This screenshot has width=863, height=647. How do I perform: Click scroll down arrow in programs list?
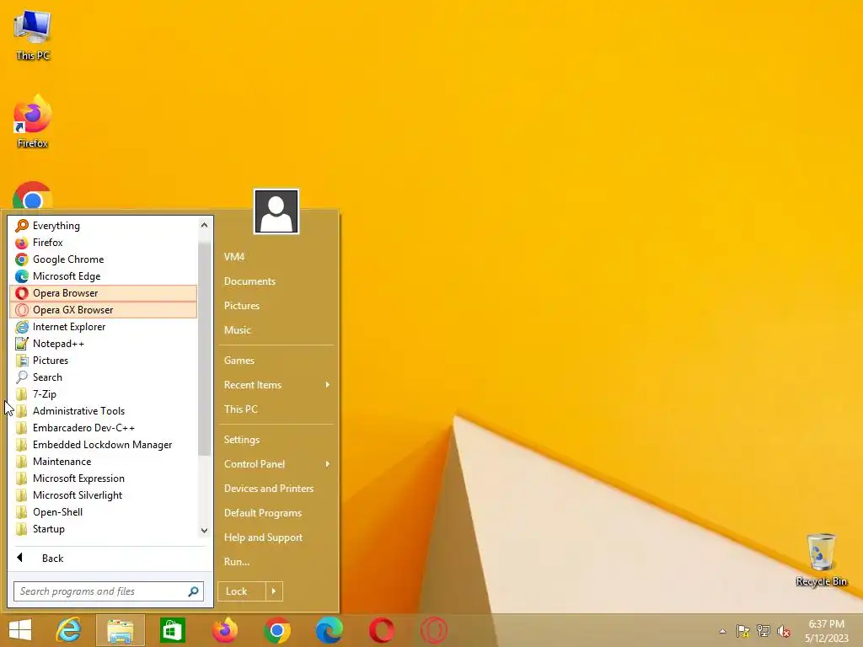pyautogui.click(x=204, y=531)
